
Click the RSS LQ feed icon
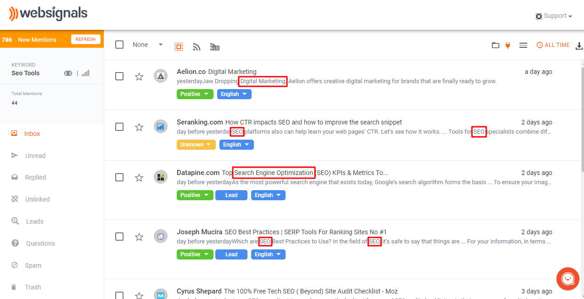coord(214,46)
